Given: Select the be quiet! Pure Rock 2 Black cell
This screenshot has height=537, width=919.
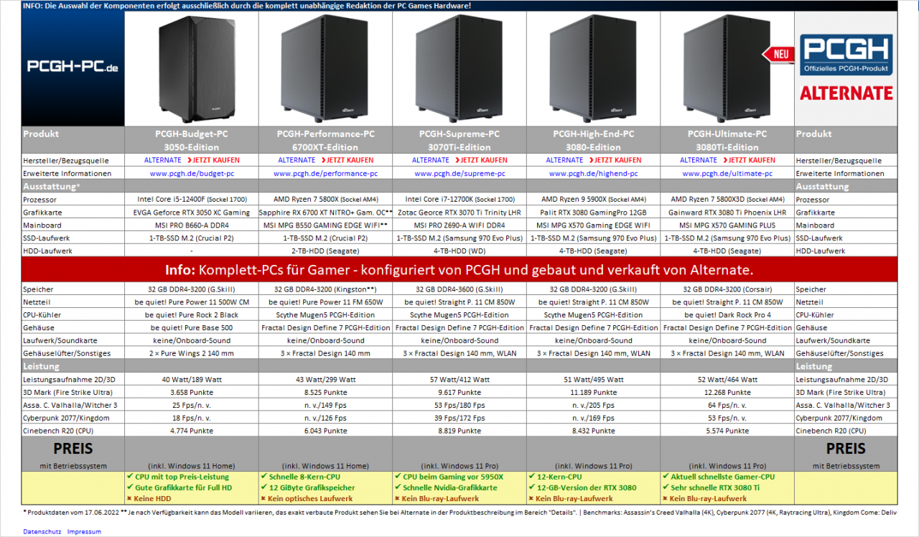Looking at the screenshot, I should [192, 315].
